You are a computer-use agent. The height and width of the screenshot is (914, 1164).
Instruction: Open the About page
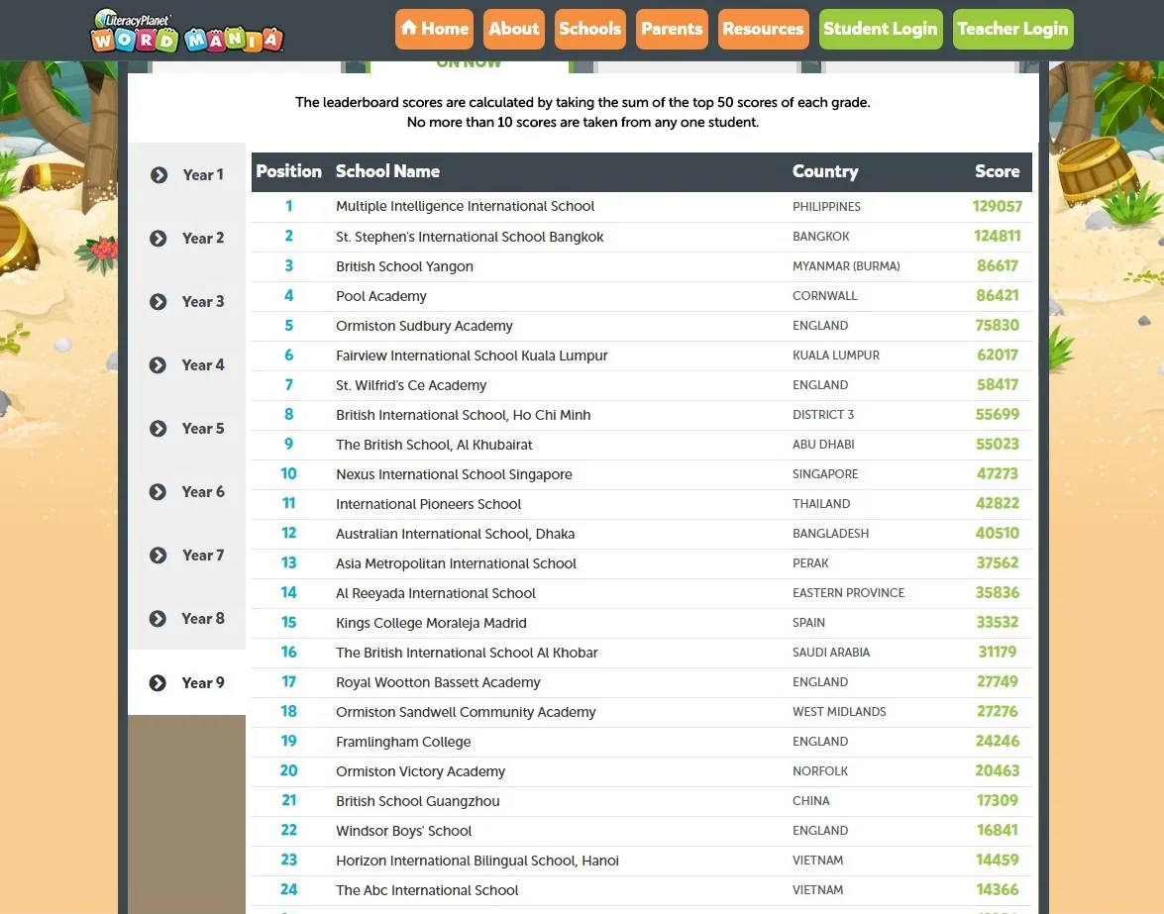pyautogui.click(x=514, y=29)
